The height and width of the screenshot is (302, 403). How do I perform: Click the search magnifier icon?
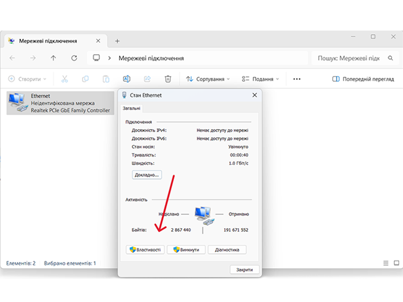[390, 58]
